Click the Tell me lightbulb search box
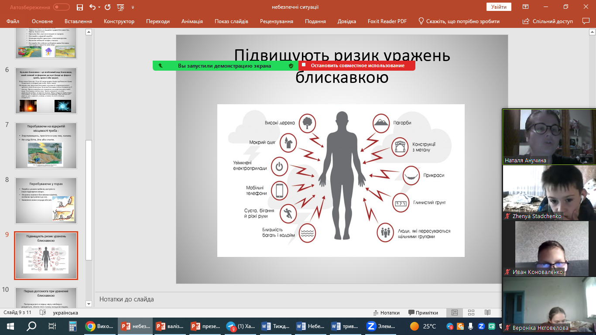Screen dimensions: 596x335 click(x=459, y=21)
